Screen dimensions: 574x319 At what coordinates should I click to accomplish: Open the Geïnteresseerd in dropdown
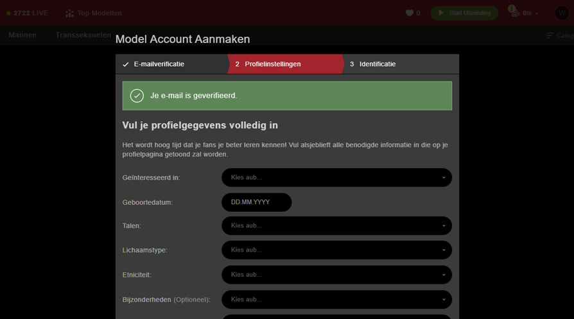pyautogui.click(x=336, y=177)
